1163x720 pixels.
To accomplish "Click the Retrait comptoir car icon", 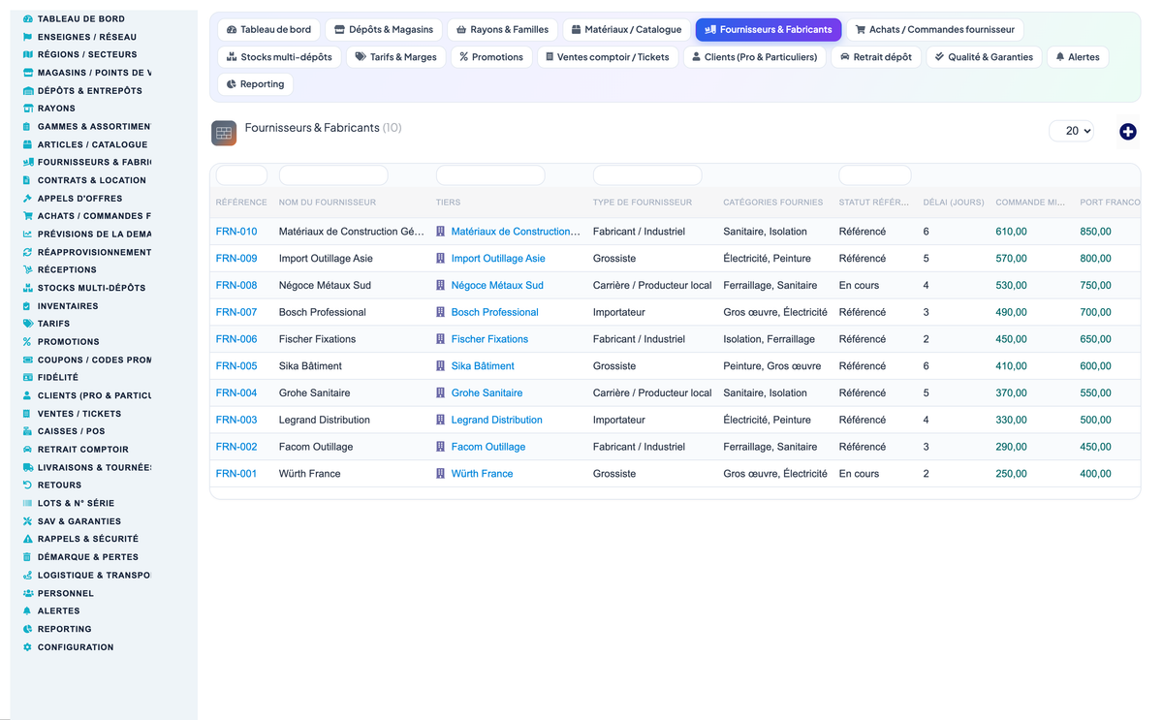I will tap(27, 449).
